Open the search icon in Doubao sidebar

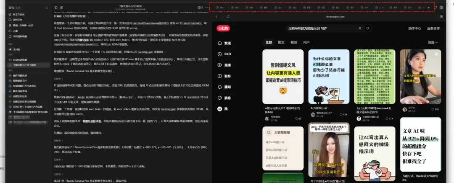click(47, 8)
